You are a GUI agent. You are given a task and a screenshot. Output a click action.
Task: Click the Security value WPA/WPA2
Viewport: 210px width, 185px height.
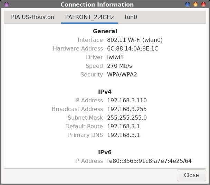point(122,75)
